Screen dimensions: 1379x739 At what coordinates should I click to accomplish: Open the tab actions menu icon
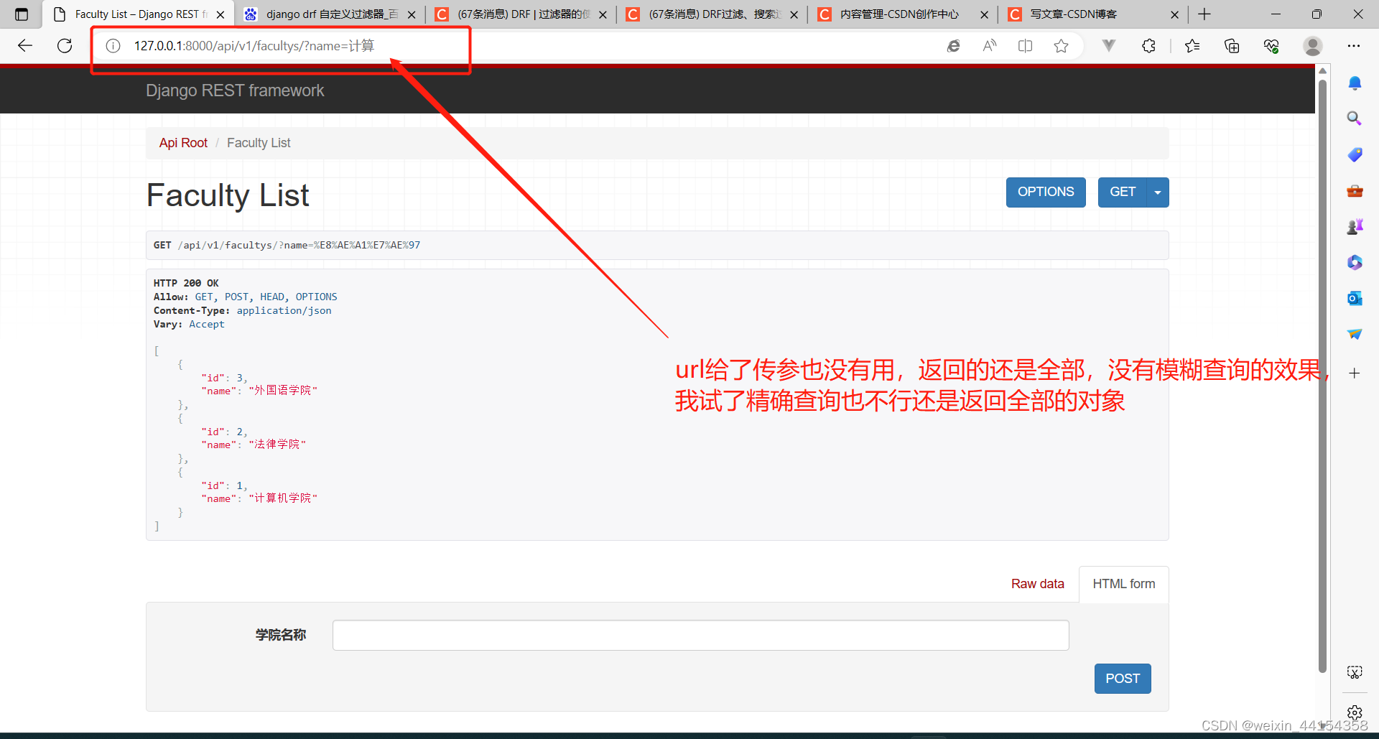[22, 14]
